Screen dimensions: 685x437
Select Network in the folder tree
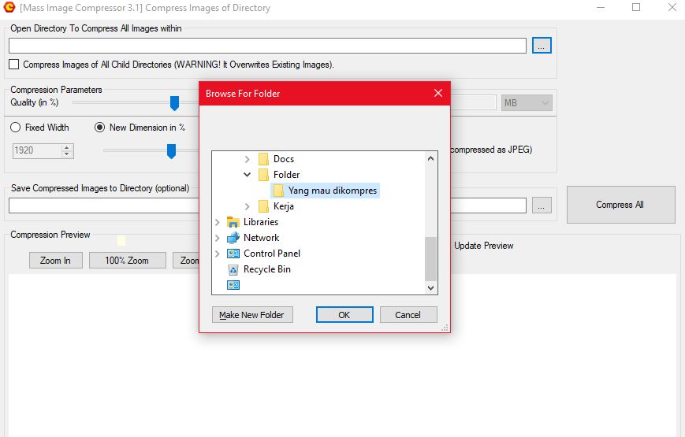pyautogui.click(x=261, y=238)
